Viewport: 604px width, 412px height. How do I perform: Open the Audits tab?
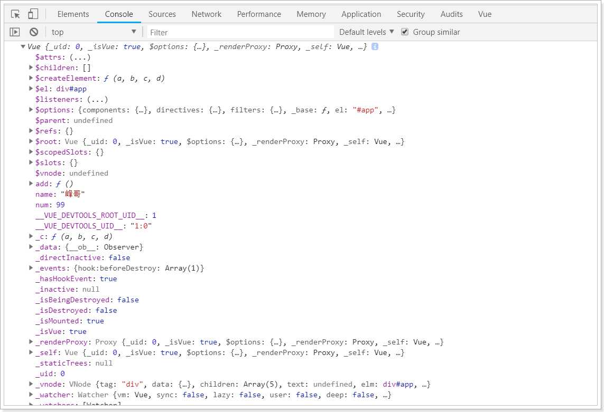coord(451,14)
